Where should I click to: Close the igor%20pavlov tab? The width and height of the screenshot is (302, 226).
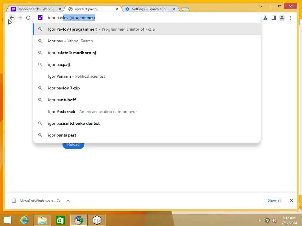pyautogui.click(x=117, y=9)
